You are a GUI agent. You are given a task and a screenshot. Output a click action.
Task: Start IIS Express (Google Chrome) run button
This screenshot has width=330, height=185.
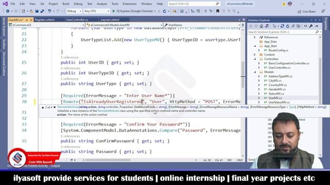point(133,11)
